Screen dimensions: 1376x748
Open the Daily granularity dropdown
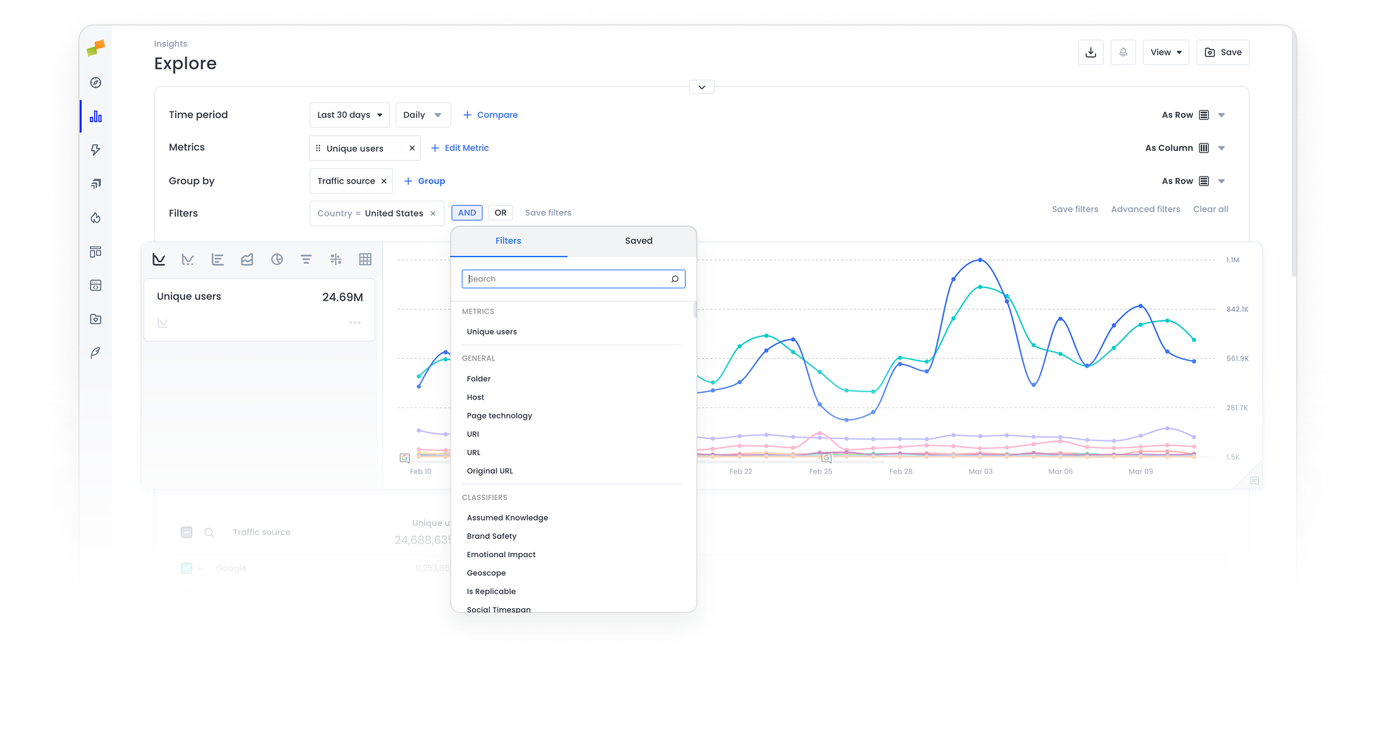pyautogui.click(x=422, y=114)
